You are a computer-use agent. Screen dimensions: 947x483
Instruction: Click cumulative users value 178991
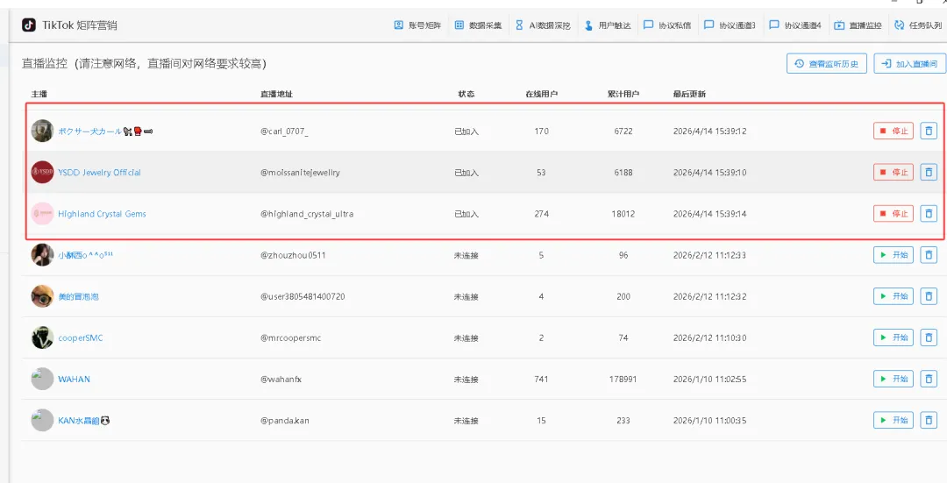(x=623, y=380)
